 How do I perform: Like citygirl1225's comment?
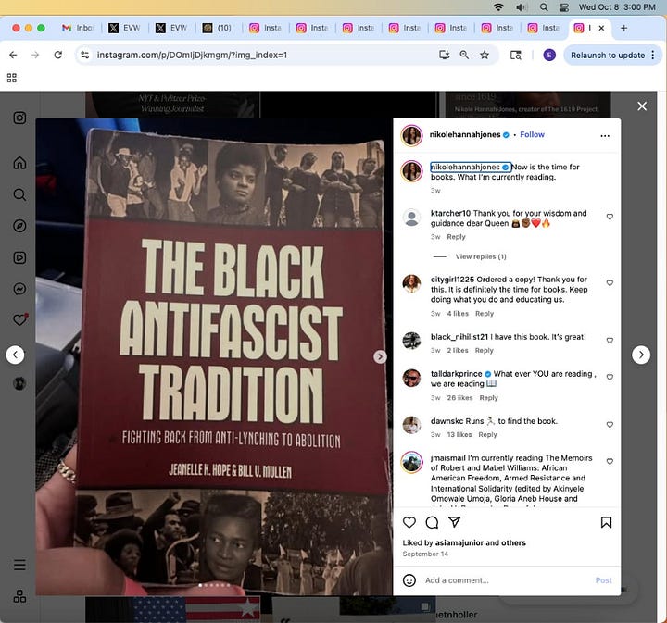point(610,283)
